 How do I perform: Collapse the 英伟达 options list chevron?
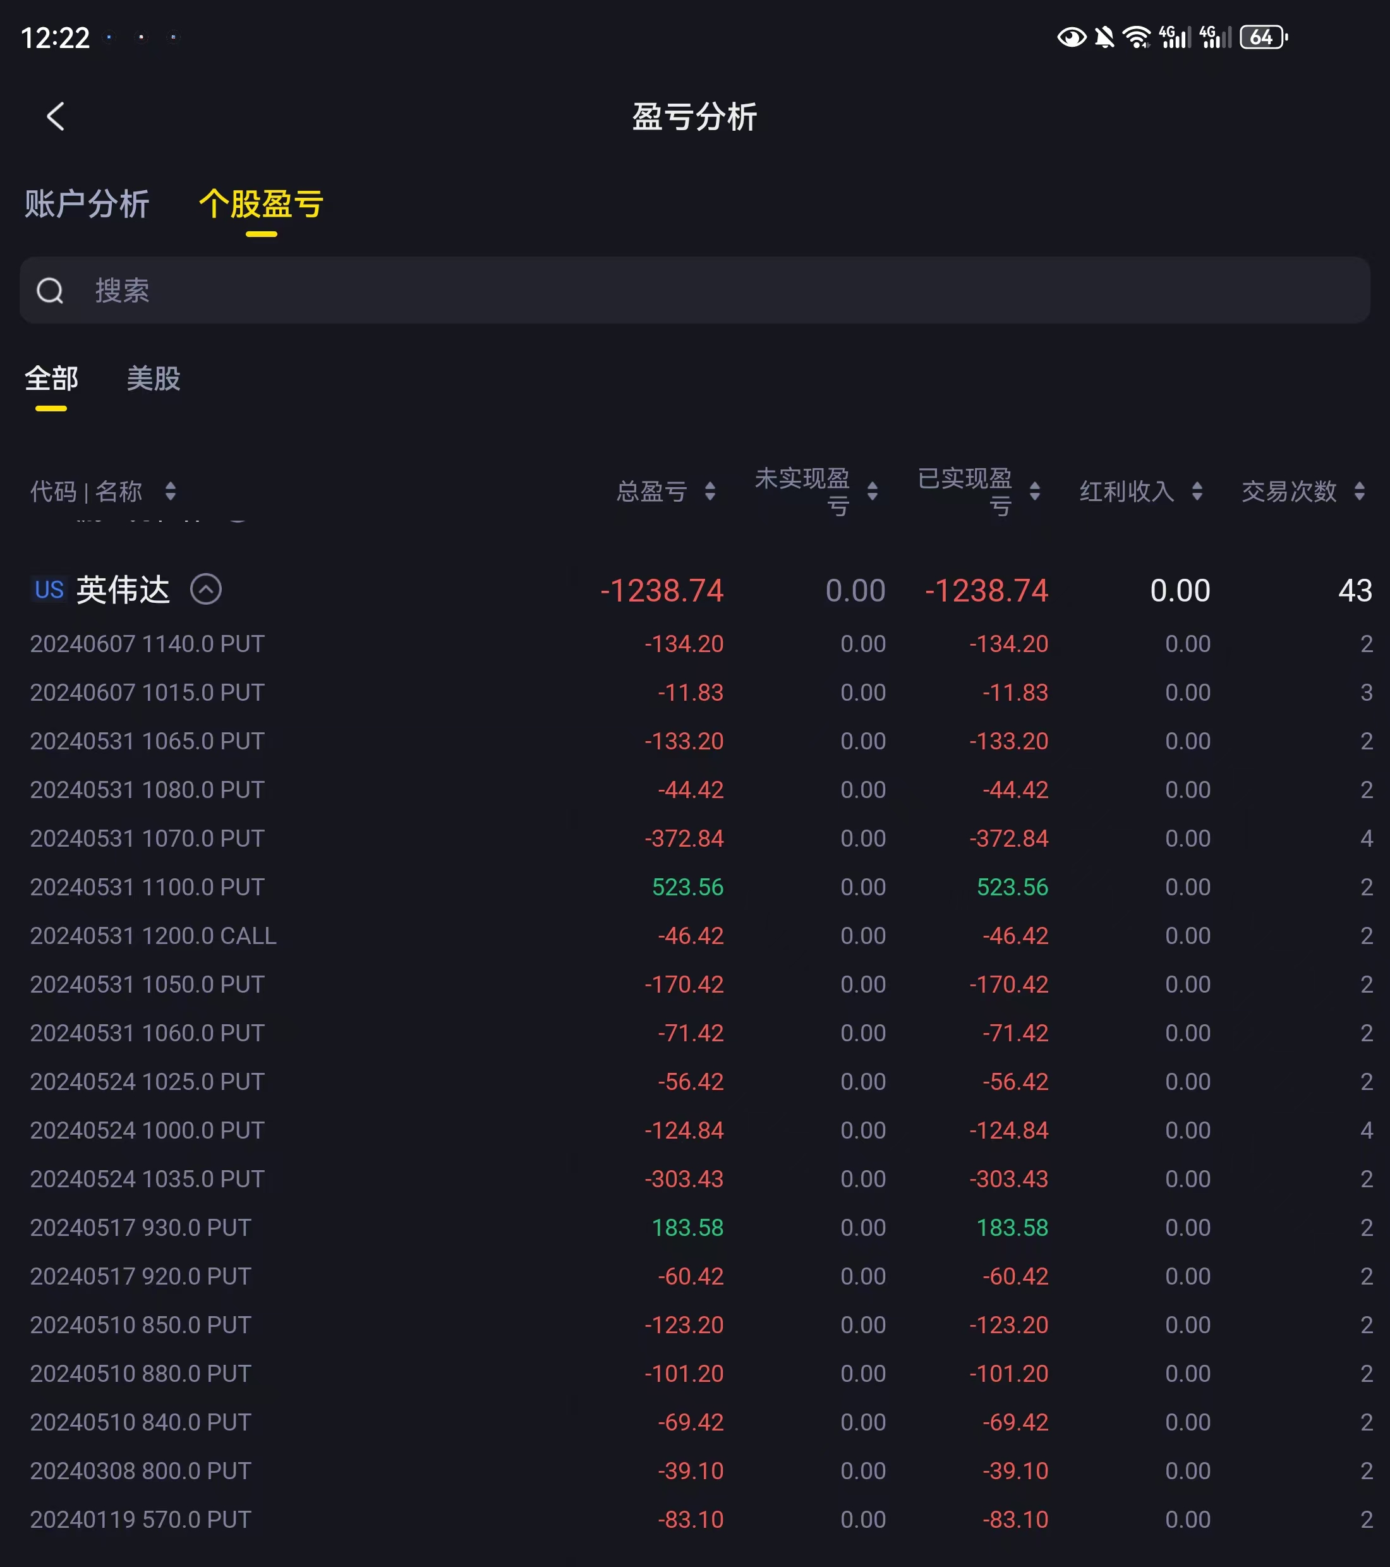(205, 590)
